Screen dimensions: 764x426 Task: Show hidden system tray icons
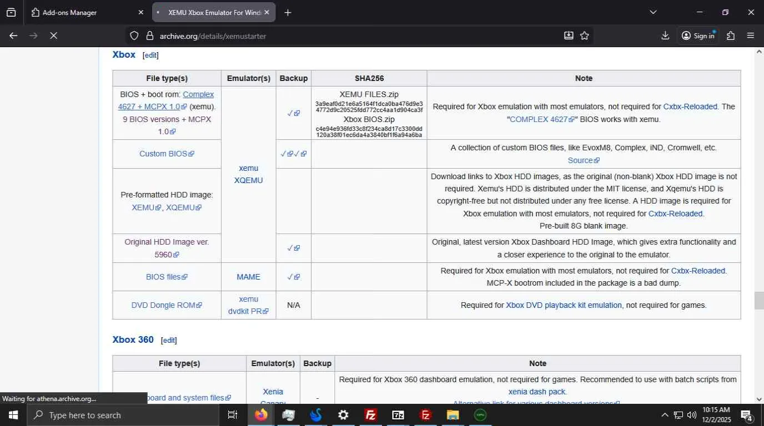pos(665,415)
